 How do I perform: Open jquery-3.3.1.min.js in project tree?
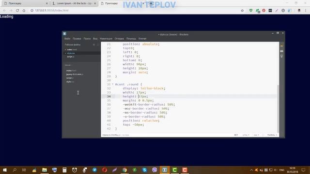point(75,74)
